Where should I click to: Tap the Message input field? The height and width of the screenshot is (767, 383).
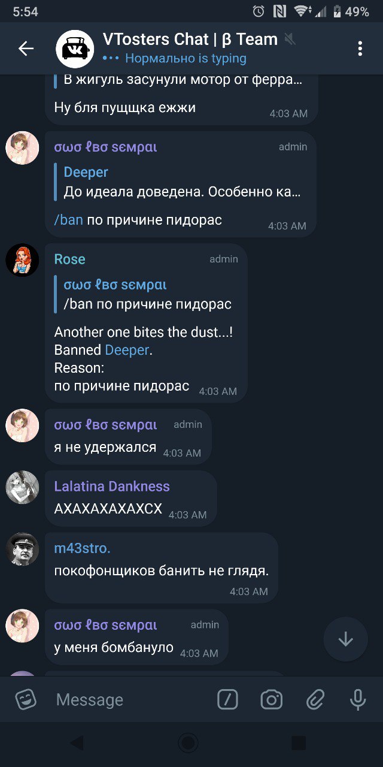pos(132,699)
